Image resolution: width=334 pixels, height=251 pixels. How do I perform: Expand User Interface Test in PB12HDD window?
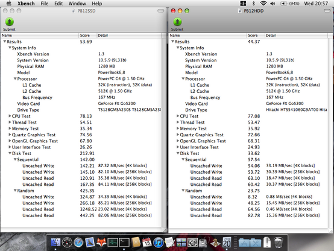pyautogui.click(x=178, y=147)
